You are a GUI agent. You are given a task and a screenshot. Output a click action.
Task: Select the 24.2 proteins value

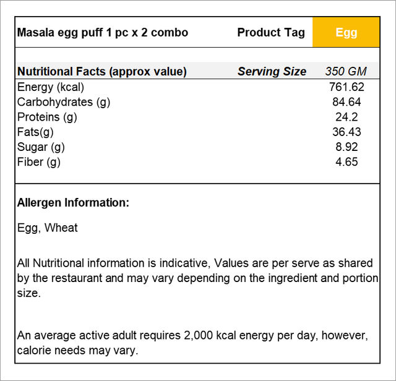coord(346,117)
